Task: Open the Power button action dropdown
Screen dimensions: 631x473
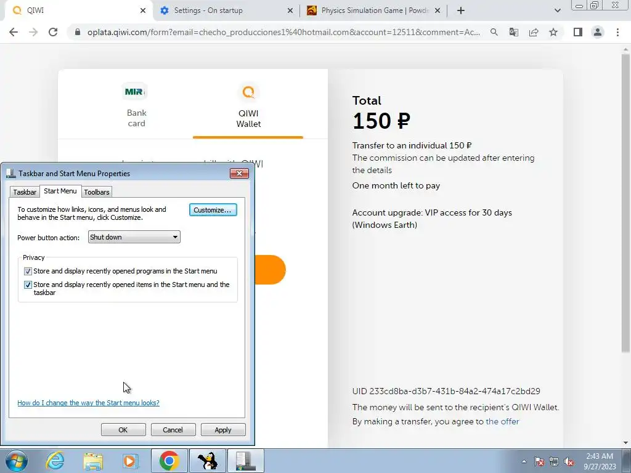Action: click(134, 237)
